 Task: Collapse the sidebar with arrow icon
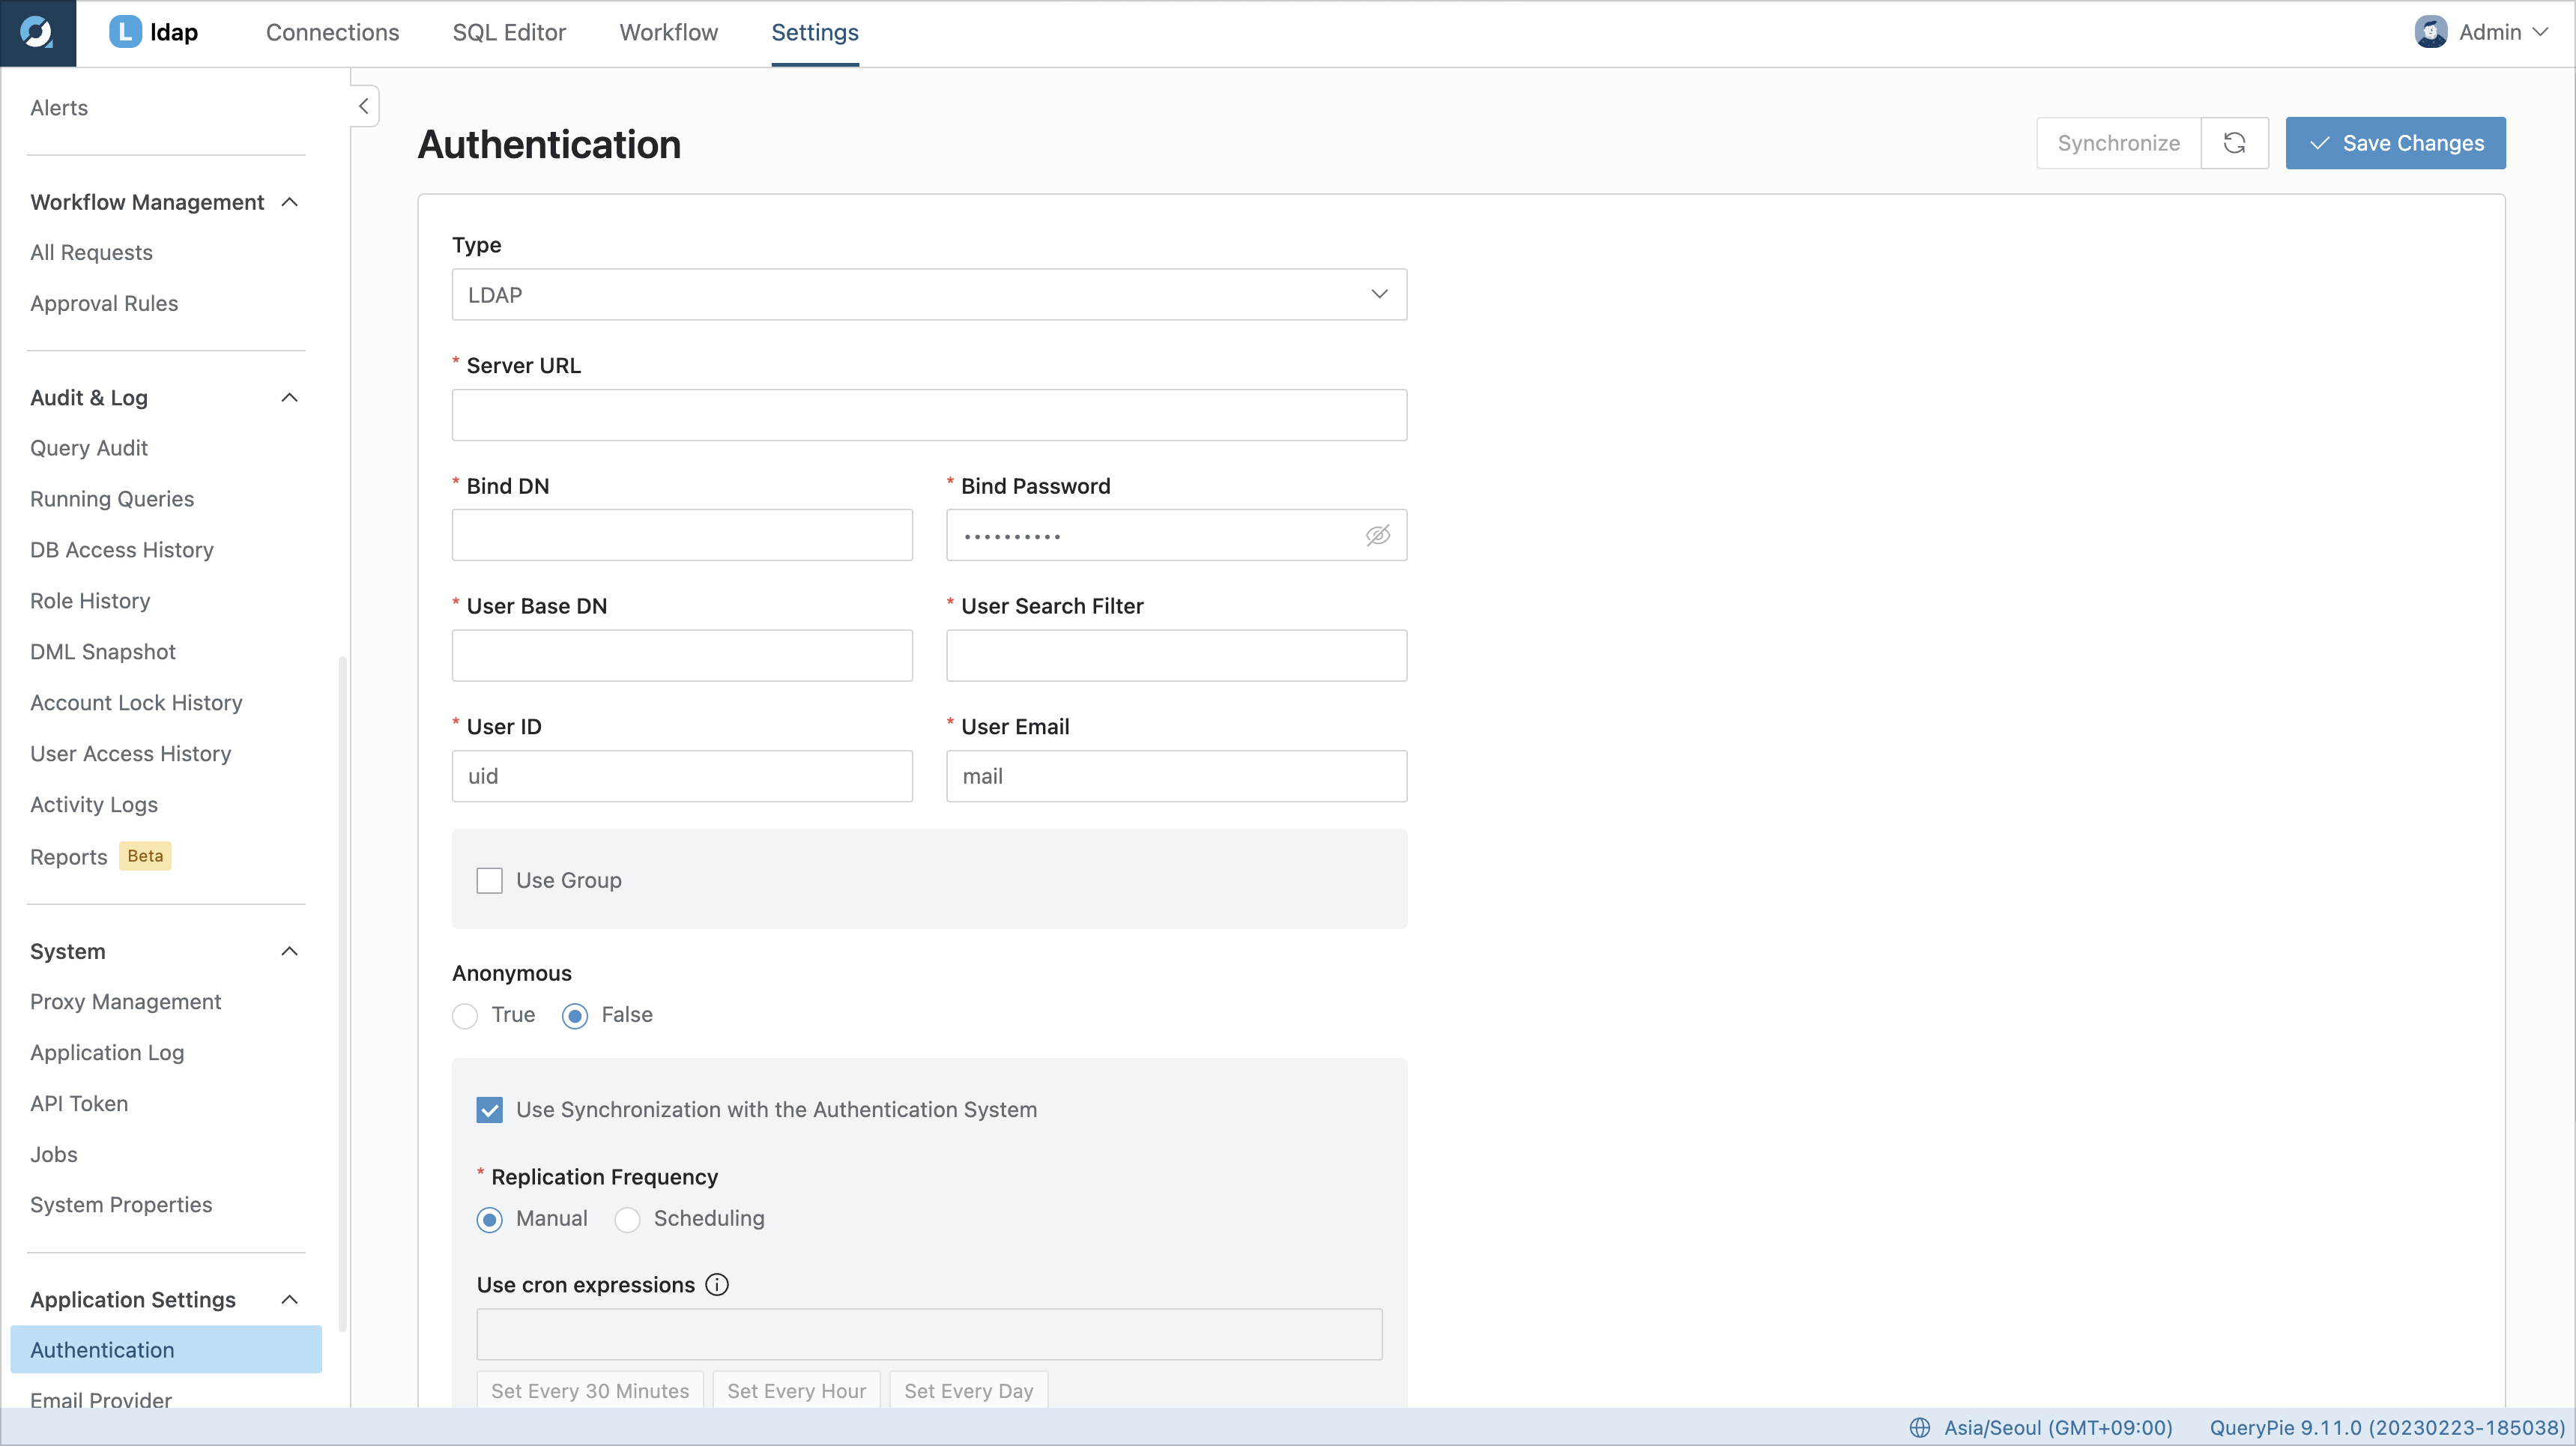364,106
